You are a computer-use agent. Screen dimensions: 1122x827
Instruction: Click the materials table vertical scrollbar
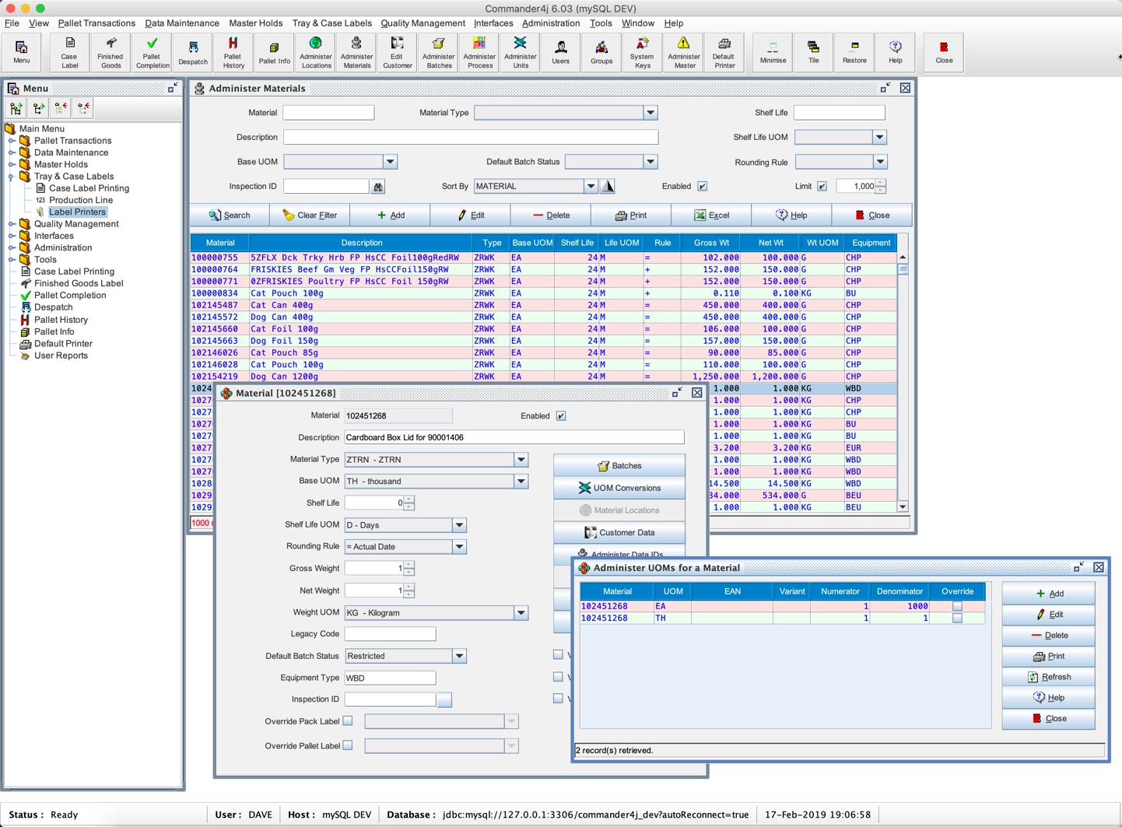click(903, 381)
